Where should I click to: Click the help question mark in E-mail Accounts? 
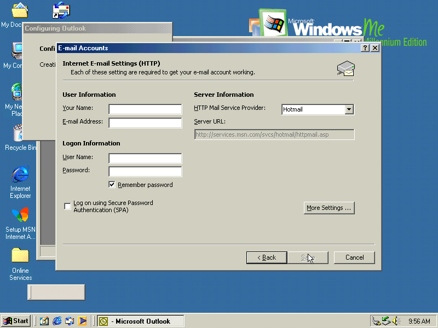point(365,48)
